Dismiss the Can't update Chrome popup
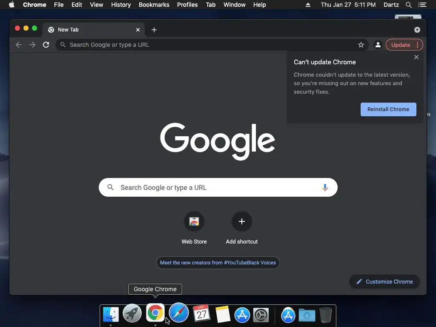 [416, 57]
